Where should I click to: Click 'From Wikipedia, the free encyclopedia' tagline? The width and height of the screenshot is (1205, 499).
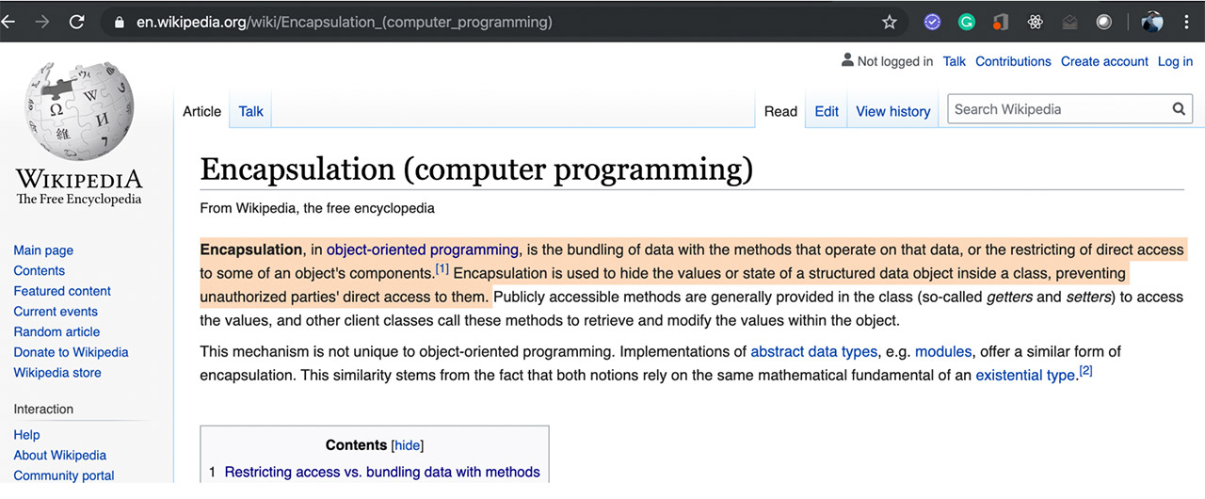coord(317,208)
